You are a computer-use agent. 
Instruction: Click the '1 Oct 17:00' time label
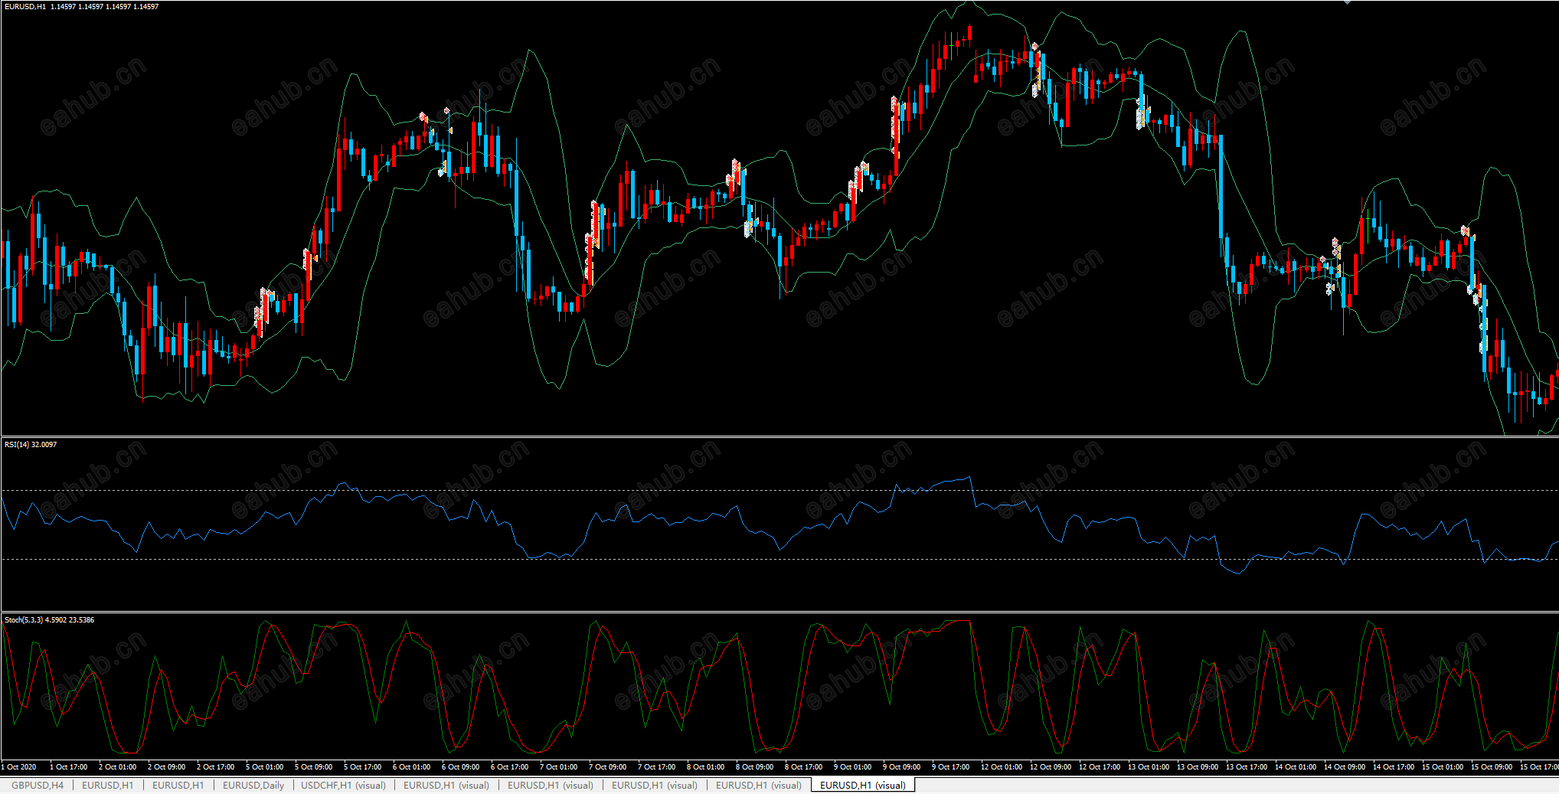point(69,766)
